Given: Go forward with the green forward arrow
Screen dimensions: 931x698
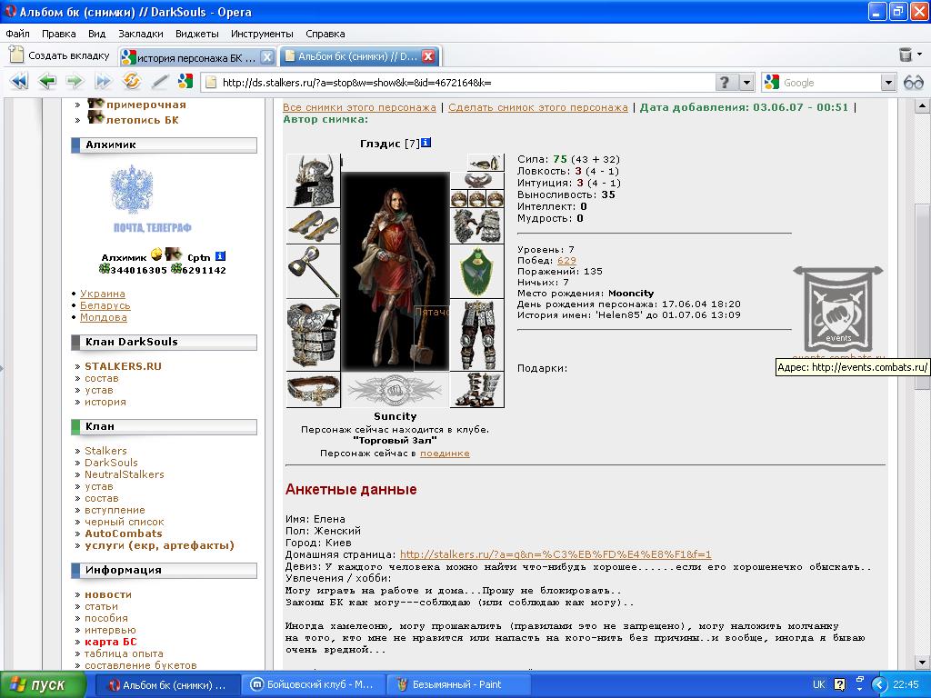Looking at the screenshot, I should coord(75,81).
